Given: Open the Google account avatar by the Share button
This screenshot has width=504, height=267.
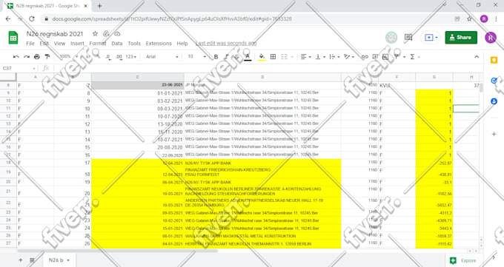Looking at the screenshot, I should click(x=490, y=38).
